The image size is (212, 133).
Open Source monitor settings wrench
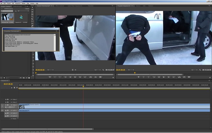point(103,70)
